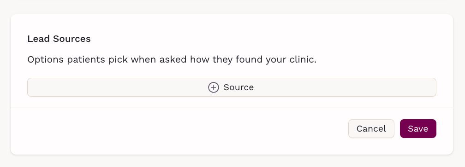Image resolution: width=465 pixels, height=167 pixels.
Task: Choose the Cancel button next to Save
Action: point(371,128)
